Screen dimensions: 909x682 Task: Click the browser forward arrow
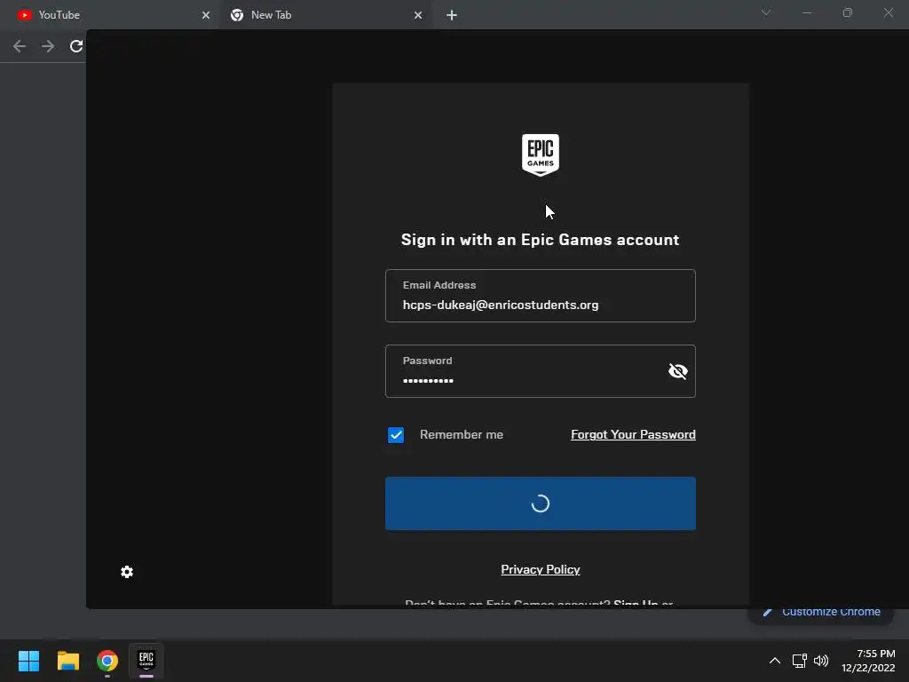pos(48,46)
